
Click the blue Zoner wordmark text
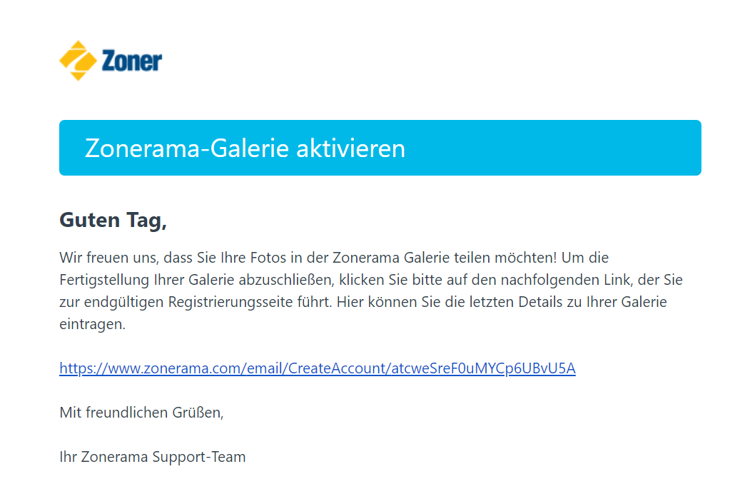132,61
